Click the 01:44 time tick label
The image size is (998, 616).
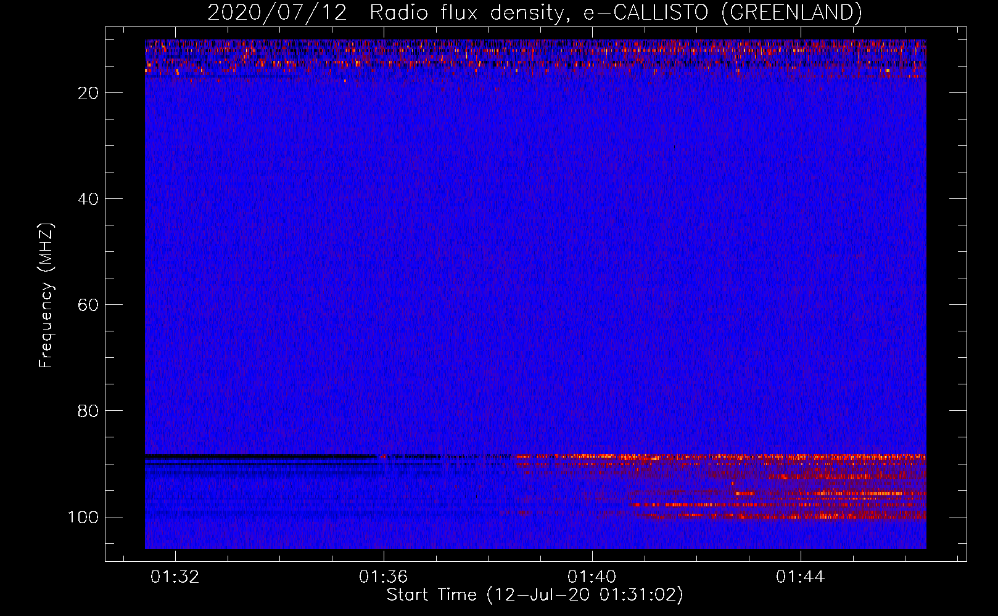801,577
